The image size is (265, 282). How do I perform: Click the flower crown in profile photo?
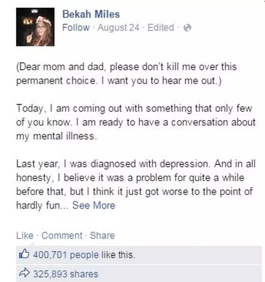[x=44, y=20]
